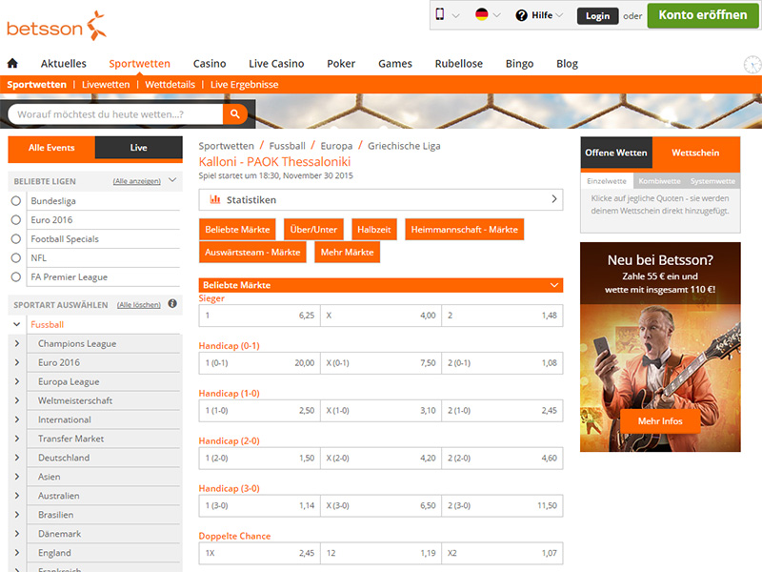Open the Transfer Market tree item
762x572 pixels.
(70, 439)
